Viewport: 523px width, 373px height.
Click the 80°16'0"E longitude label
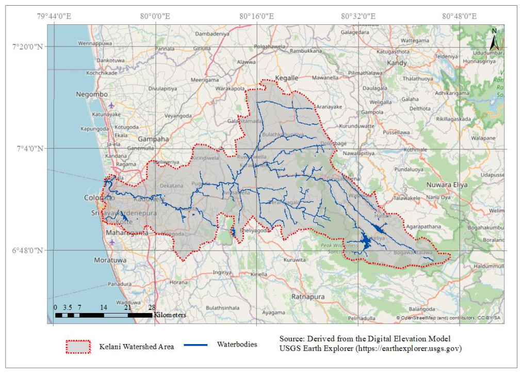click(x=256, y=17)
